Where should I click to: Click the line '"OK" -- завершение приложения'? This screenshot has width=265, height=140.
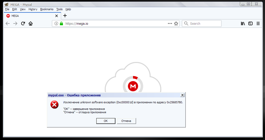84,109
